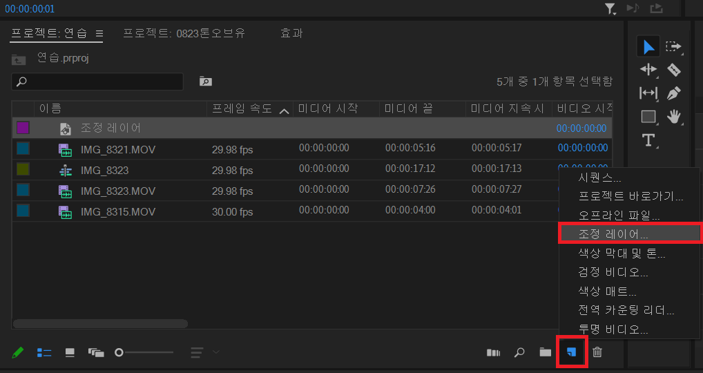Select the Pen tool
This screenshot has height=373, width=703.
[673, 93]
